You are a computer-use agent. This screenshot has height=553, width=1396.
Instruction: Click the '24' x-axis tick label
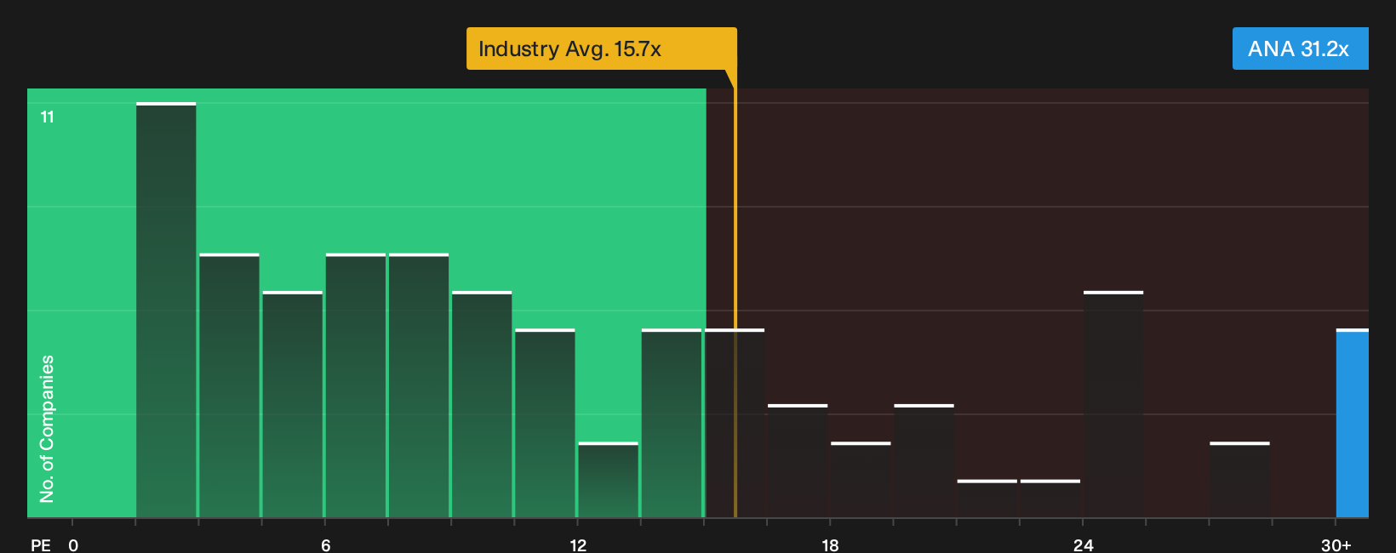pos(1083,545)
